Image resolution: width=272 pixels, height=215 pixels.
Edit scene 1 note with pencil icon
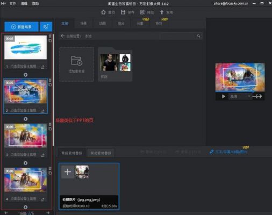click(x=42, y=67)
